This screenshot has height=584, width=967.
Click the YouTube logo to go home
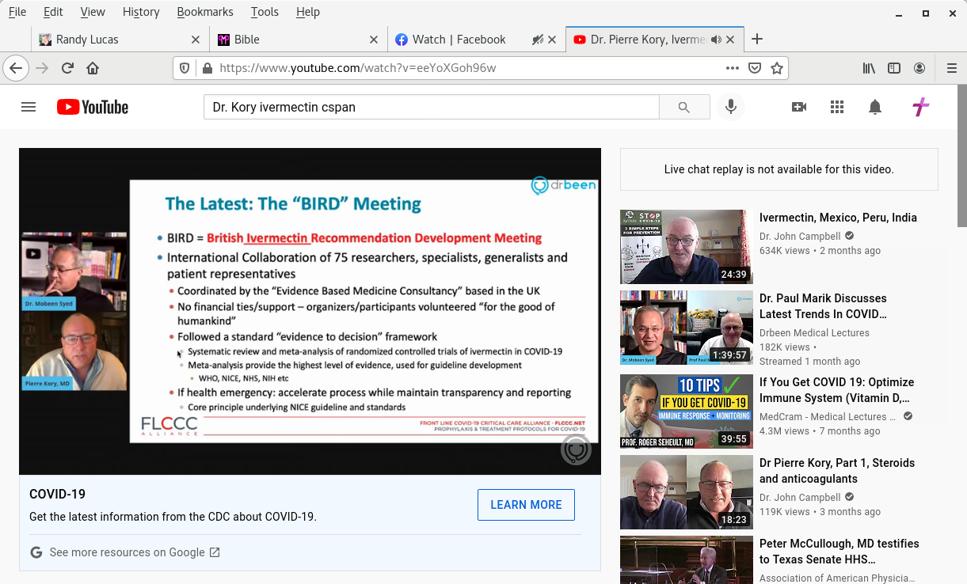tap(93, 107)
